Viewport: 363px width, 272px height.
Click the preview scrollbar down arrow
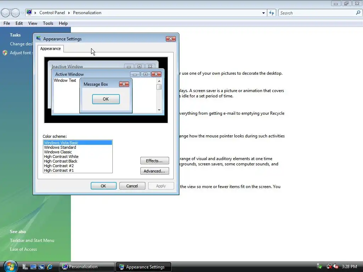(159, 110)
